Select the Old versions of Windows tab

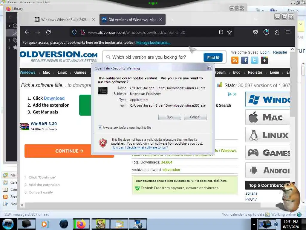pyautogui.click(x=132, y=19)
